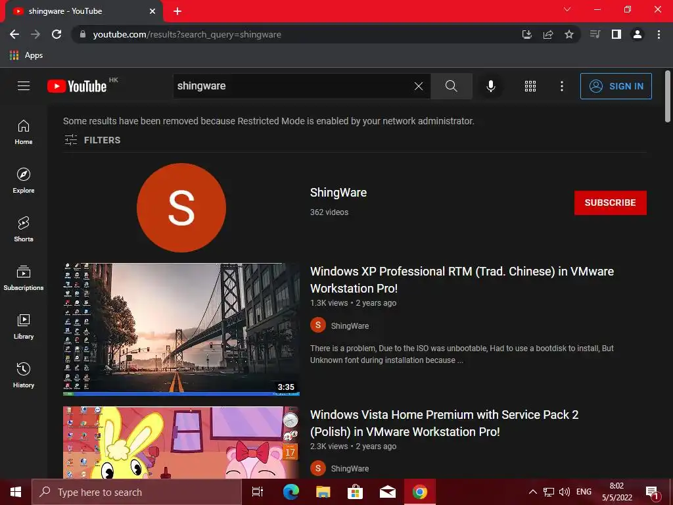The width and height of the screenshot is (673, 505).
Task: Toggle Chrome side panel
Action: [x=616, y=34]
